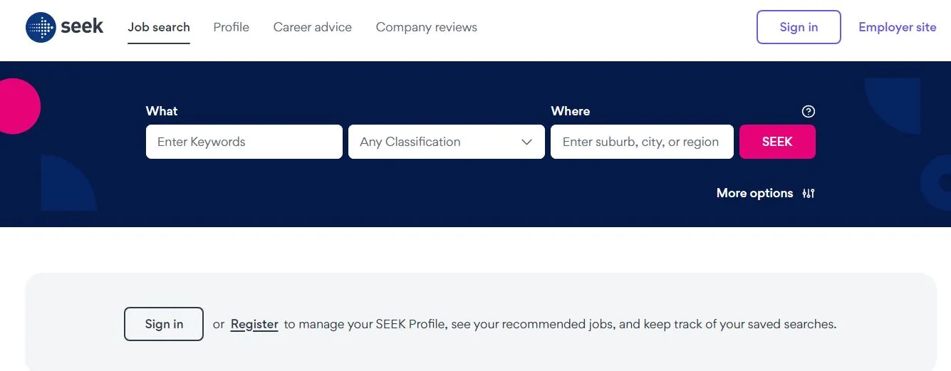Open the Any Classification dropdown
This screenshot has height=371, width=951.
[447, 142]
